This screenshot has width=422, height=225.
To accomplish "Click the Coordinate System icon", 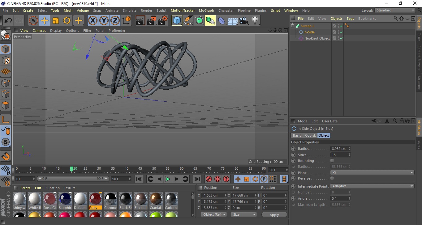I will (126, 21).
